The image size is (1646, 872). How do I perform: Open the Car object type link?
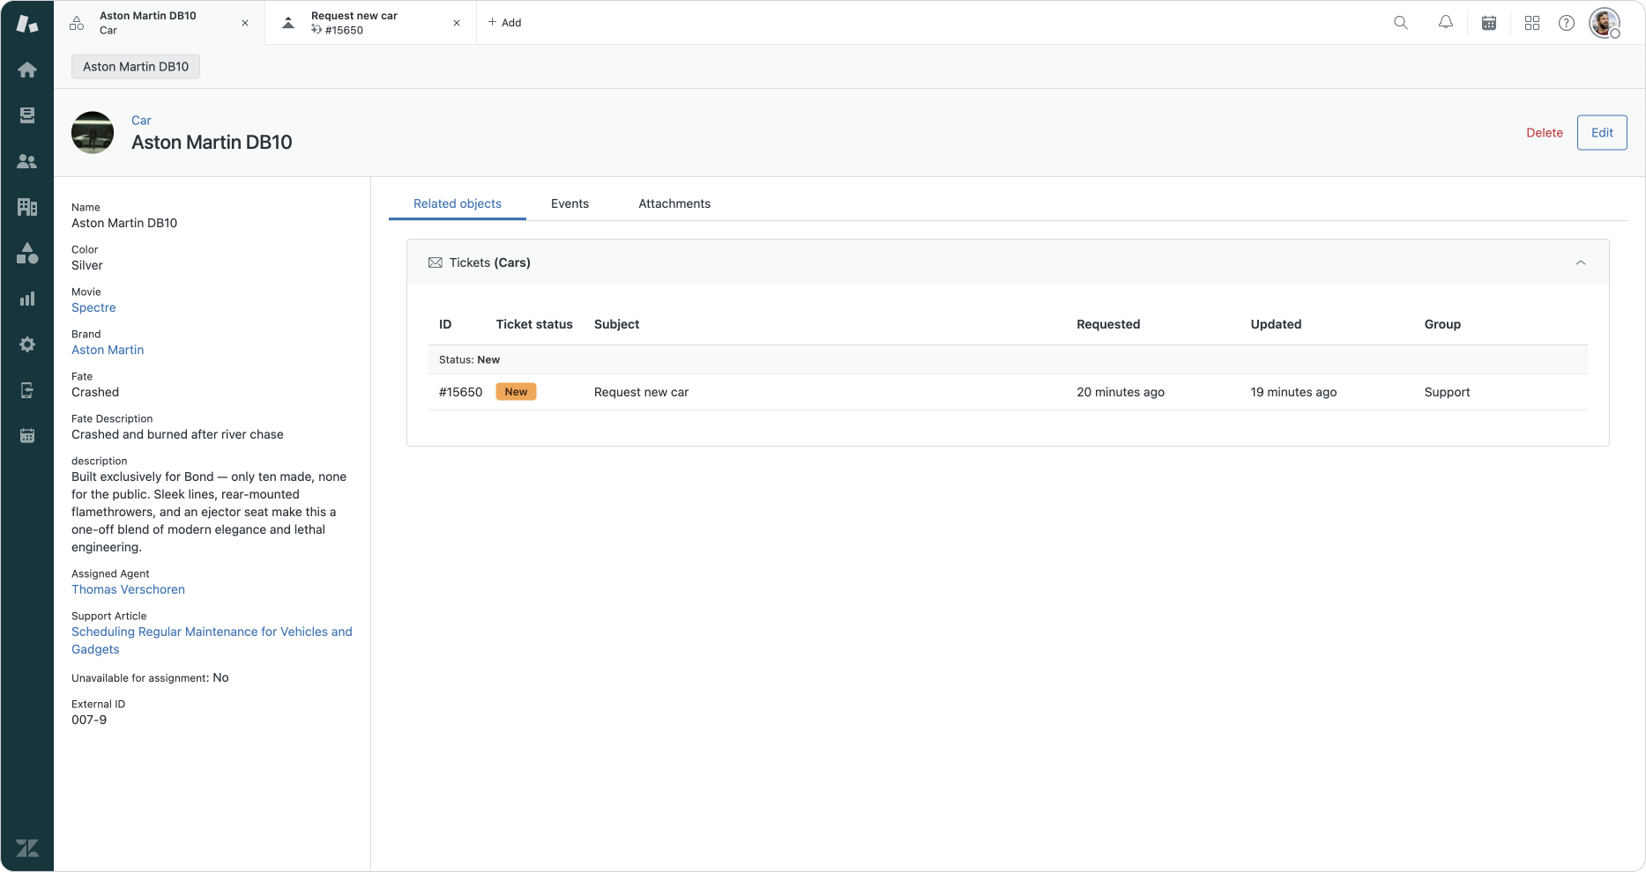[x=141, y=121]
